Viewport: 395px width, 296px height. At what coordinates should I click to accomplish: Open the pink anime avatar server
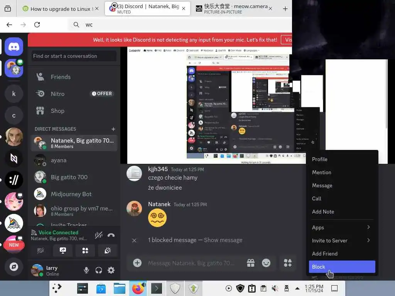[14, 202]
